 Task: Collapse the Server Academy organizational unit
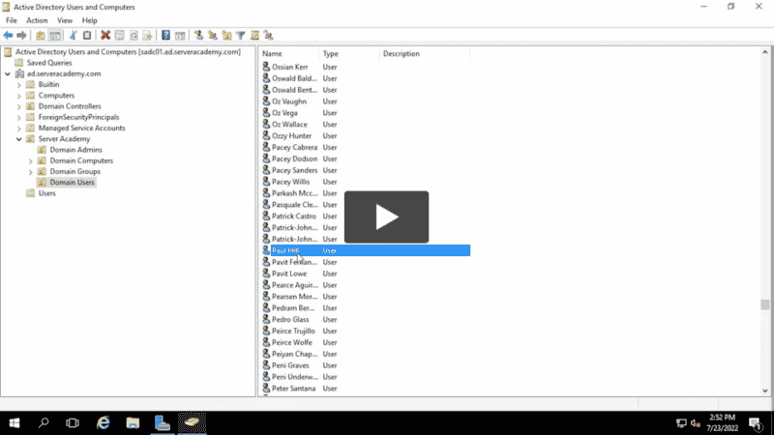coord(18,139)
